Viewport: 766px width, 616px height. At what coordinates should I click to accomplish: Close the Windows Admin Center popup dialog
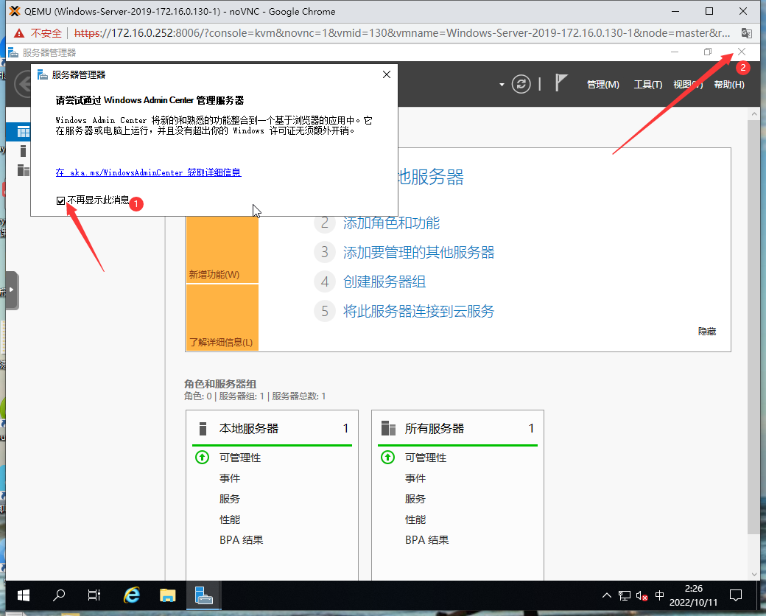[x=387, y=74]
